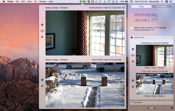Open the Window menu

(x=43, y=1)
